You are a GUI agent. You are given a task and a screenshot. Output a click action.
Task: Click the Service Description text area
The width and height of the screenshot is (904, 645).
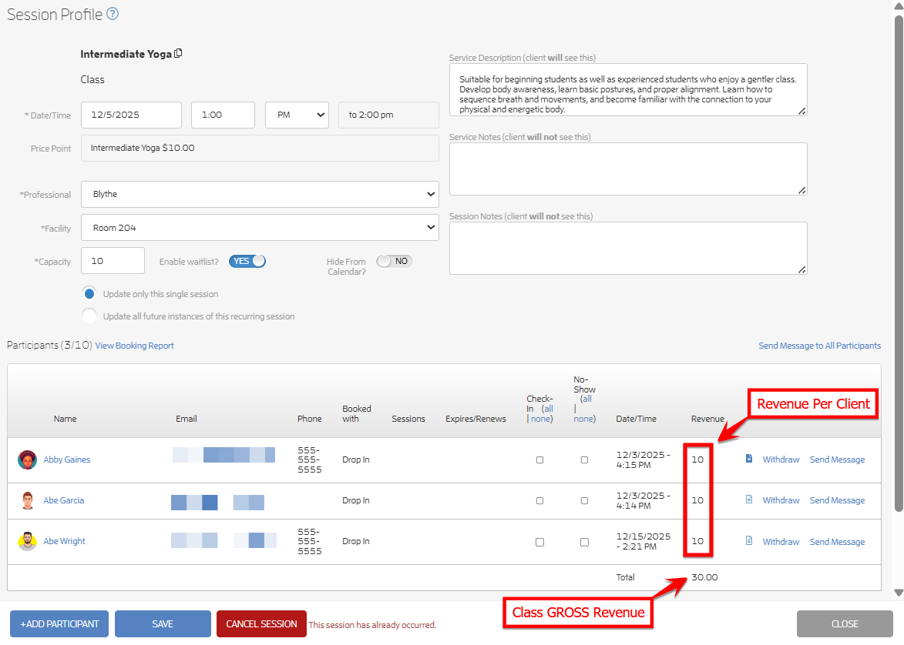click(628, 90)
